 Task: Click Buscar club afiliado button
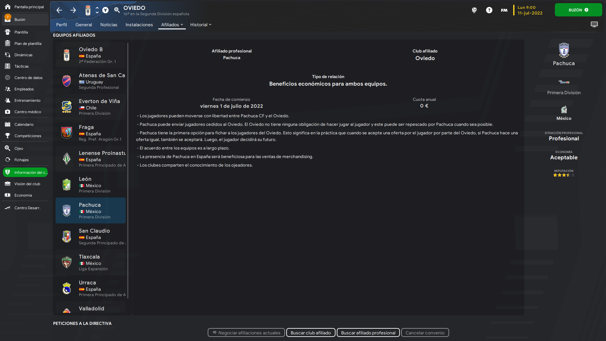[x=311, y=333]
